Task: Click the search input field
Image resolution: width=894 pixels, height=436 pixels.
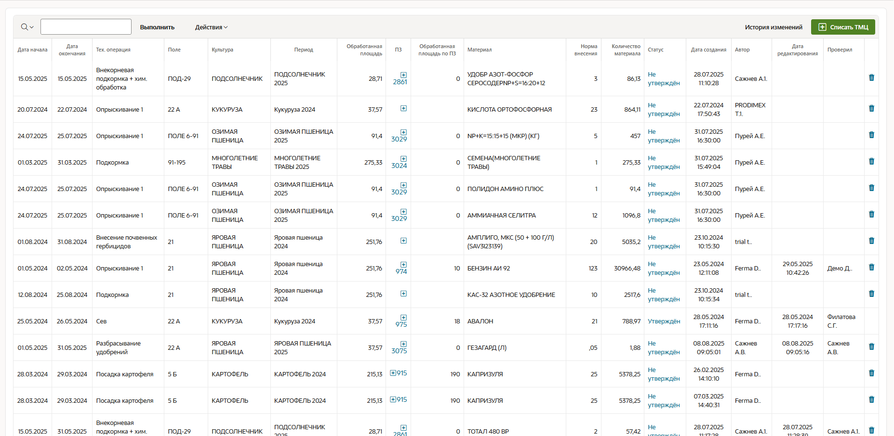Action: (86, 27)
